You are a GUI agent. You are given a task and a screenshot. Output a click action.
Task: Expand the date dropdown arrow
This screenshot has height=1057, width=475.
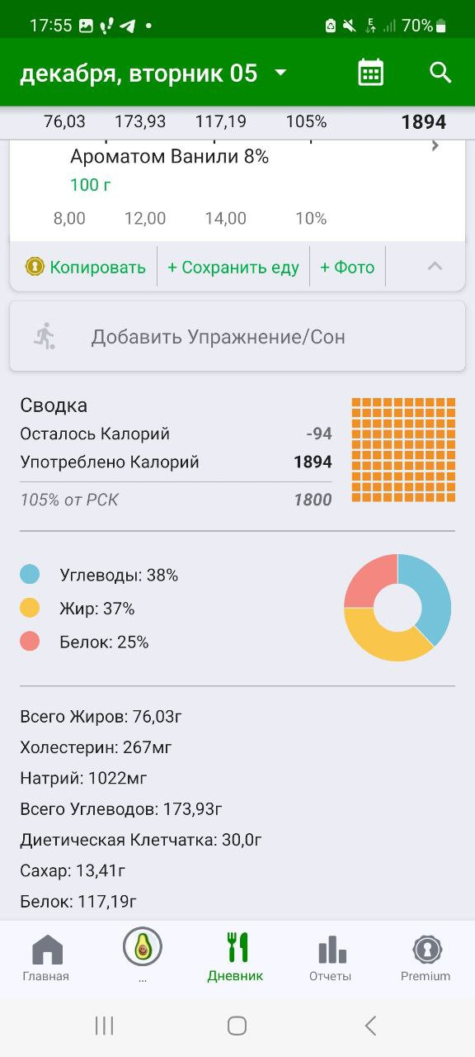pos(280,73)
